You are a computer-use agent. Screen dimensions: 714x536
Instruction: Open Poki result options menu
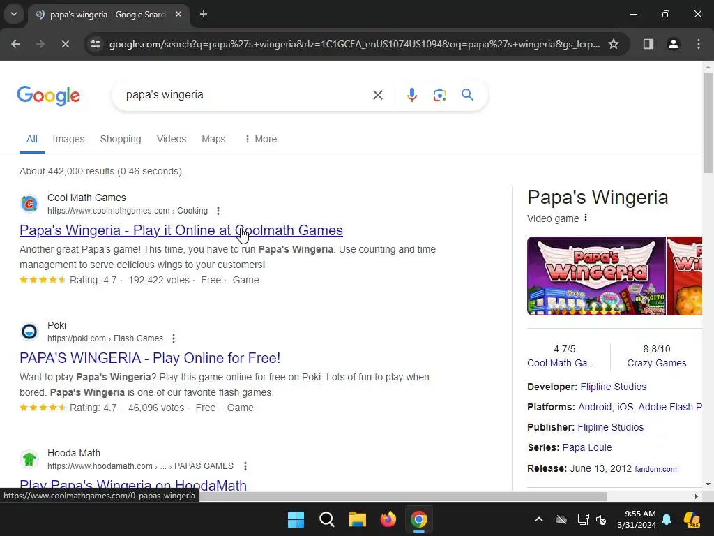point(174,338)
